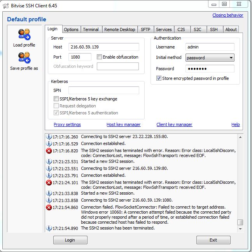The image size is (252, 252).
Task: Select log text 'Connecting to SSH2 server 216.60.59.139:80.'
Action: (x=124, y=168)
